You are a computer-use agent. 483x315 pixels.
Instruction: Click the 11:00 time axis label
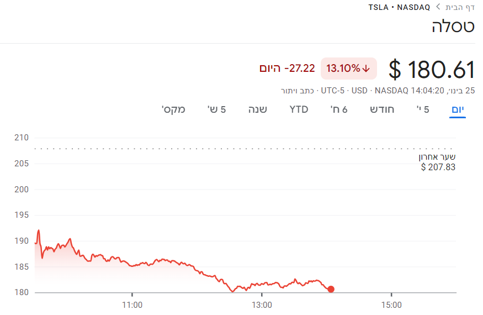132,305
